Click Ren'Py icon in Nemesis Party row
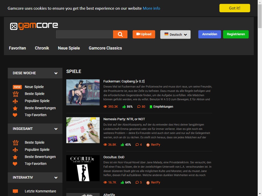 tap(148, 145)
